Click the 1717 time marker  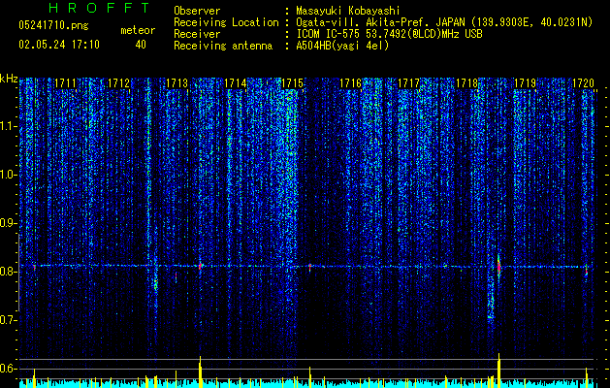pyautogui.click(x=409, y=82)
